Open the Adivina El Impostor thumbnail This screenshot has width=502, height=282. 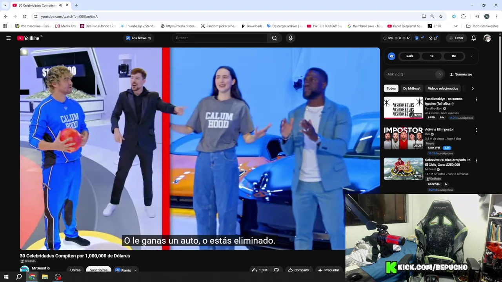pos(404,138)
